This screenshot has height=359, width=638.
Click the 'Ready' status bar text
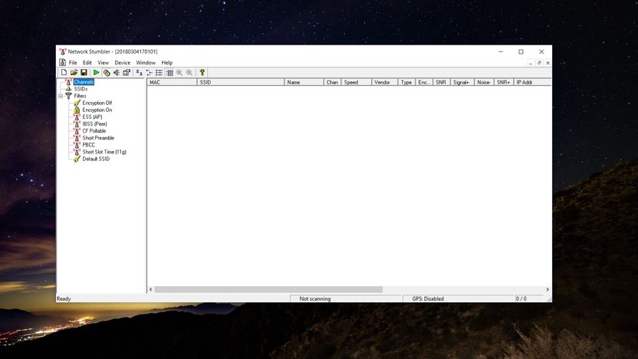click(x=64, y=298)
